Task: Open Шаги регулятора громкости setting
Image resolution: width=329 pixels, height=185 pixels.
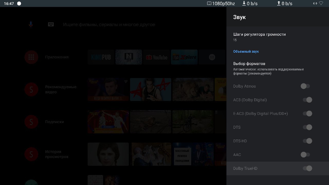Action: pos(278,37)
